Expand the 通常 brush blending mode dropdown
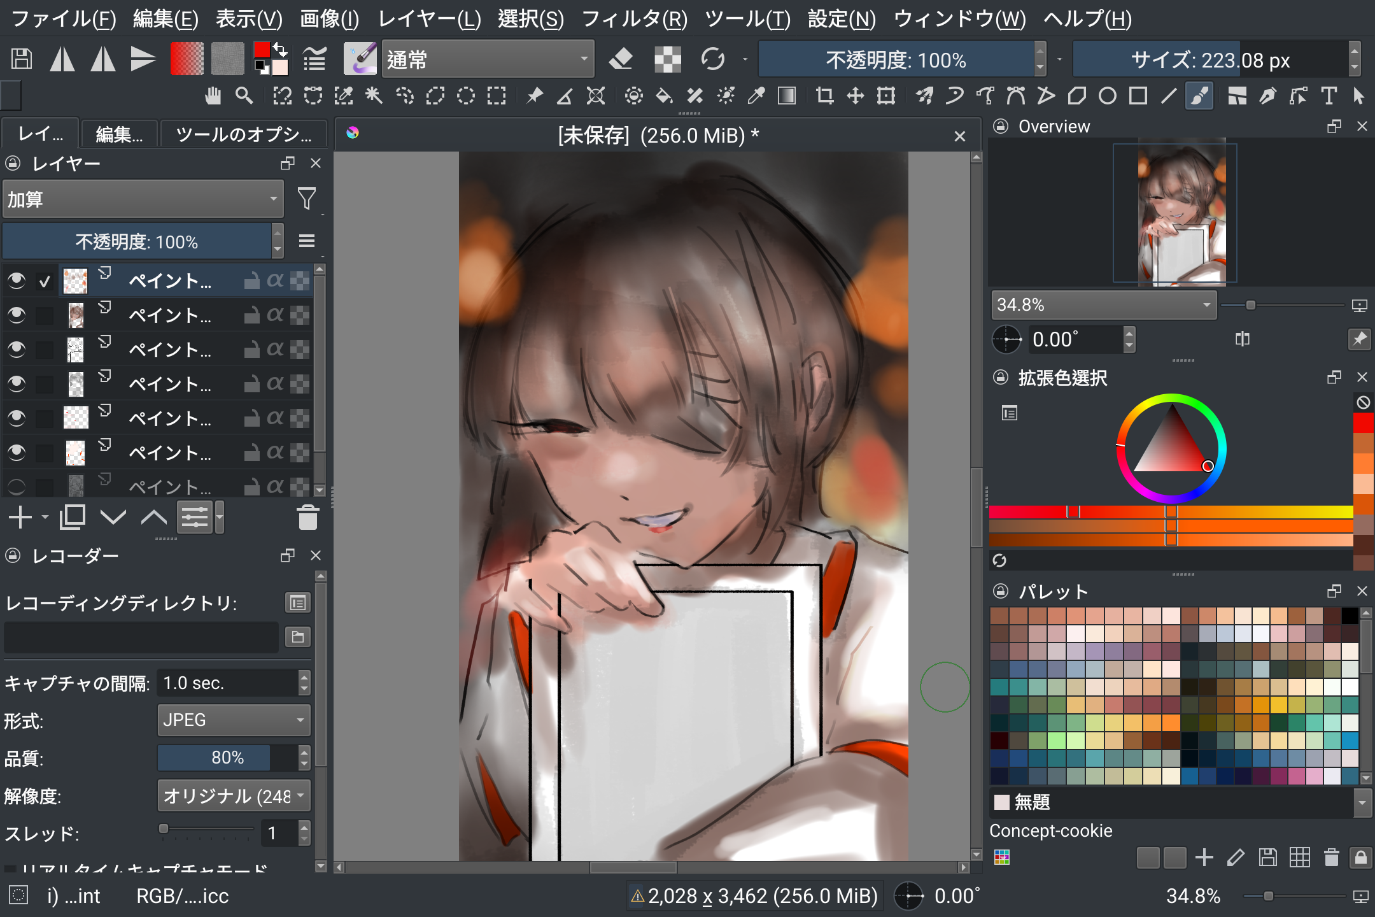Screen dimensions: 1375x917 [488, 59]
